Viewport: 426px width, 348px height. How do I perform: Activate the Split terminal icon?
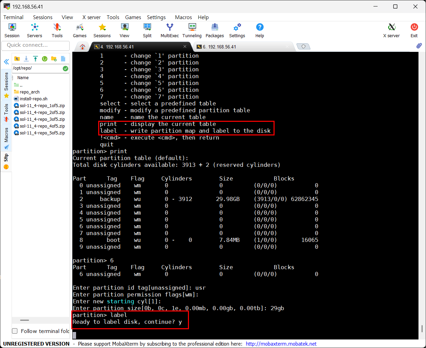[147, 30]
